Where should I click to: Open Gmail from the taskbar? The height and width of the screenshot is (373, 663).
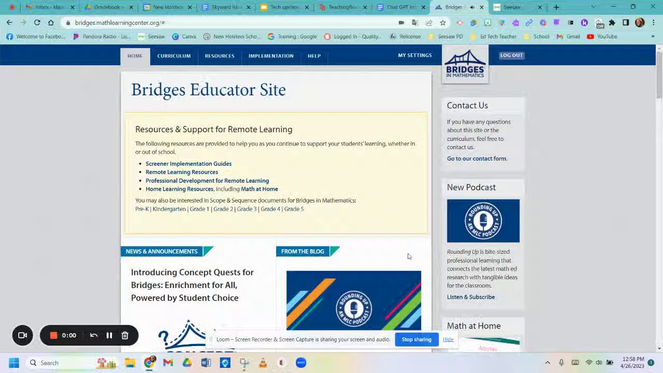click(168, 363)
